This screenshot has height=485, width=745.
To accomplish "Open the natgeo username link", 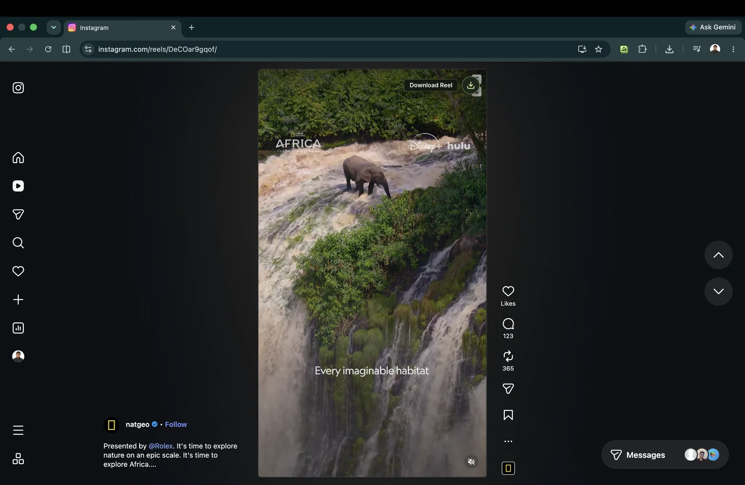I will click(137, 424).
